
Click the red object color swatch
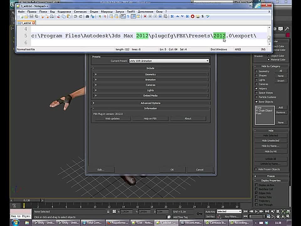tap(288, 35)
